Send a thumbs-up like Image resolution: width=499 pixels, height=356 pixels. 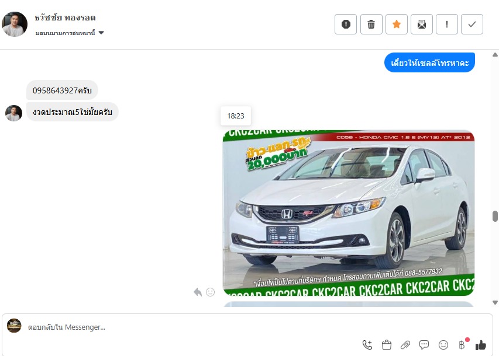pyautogui.click(x=480, y=345)
